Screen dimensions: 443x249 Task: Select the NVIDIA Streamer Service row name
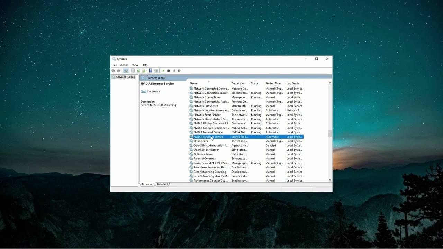[x=208, y=137]
